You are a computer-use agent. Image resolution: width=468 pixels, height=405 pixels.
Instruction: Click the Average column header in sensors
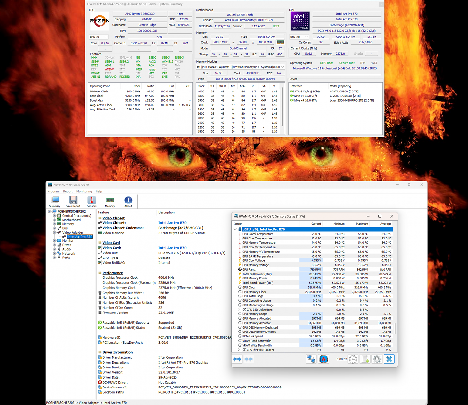coord(381,224)
